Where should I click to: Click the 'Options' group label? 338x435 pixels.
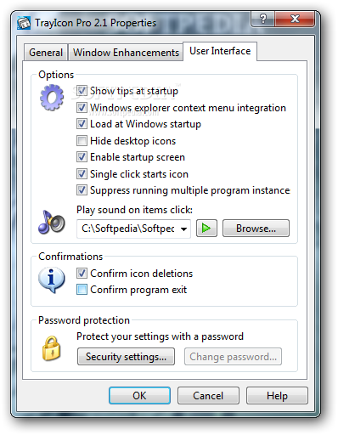(56, 75)
